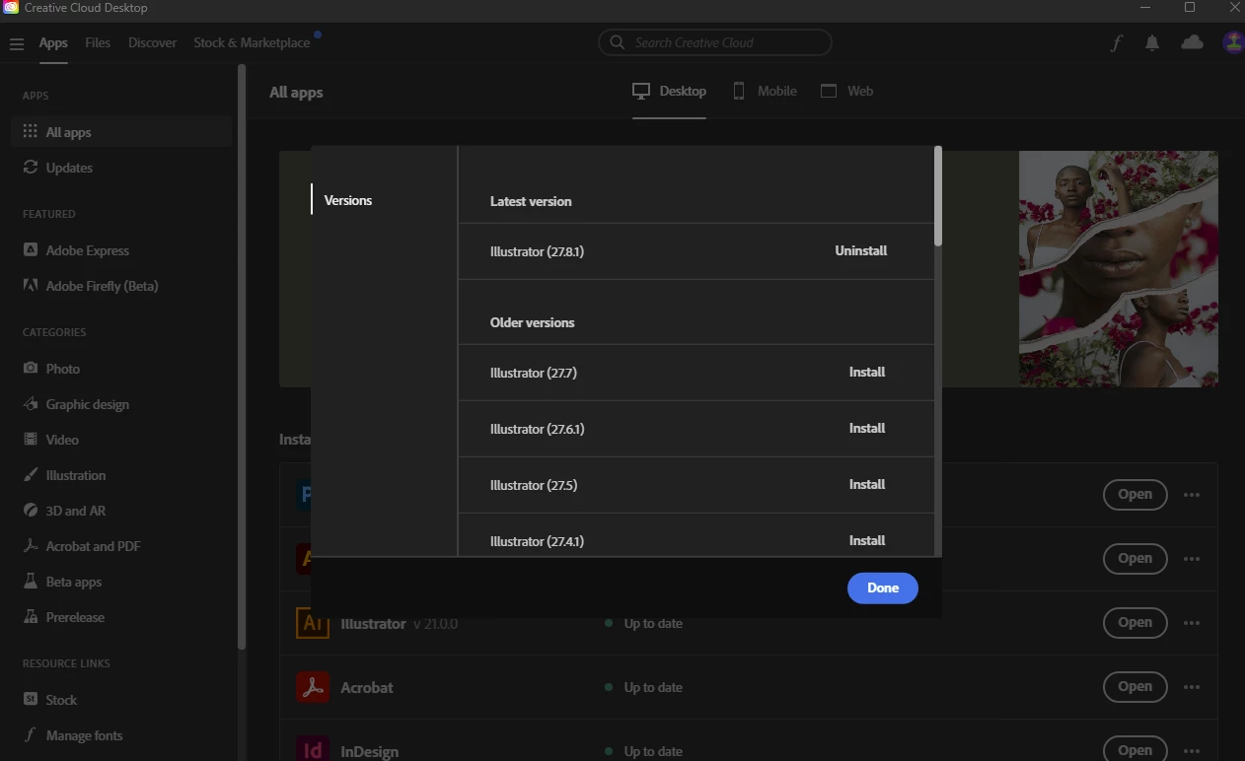This screenshot has height=761, width=1245.
Task: Click the Desktop monitor icon
Action: (x=641, y=91)
